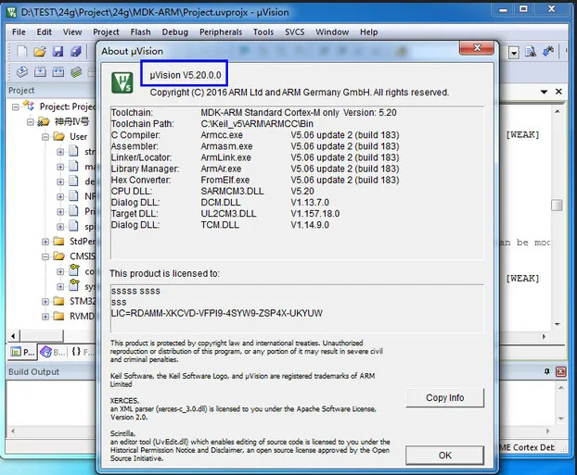This screenshot has height=475, width=577.
Task: Click the New file toolbar icon
Action: (22, 52)
